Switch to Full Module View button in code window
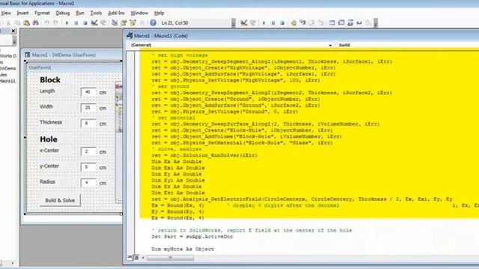The image size is (479, 269). coord(136,257)
